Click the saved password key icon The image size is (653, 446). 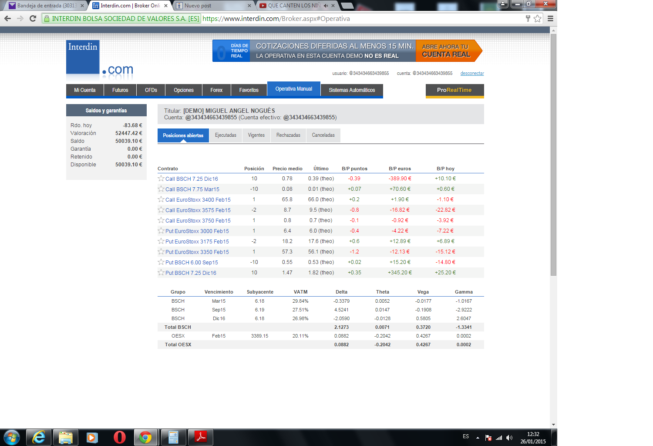528,18
